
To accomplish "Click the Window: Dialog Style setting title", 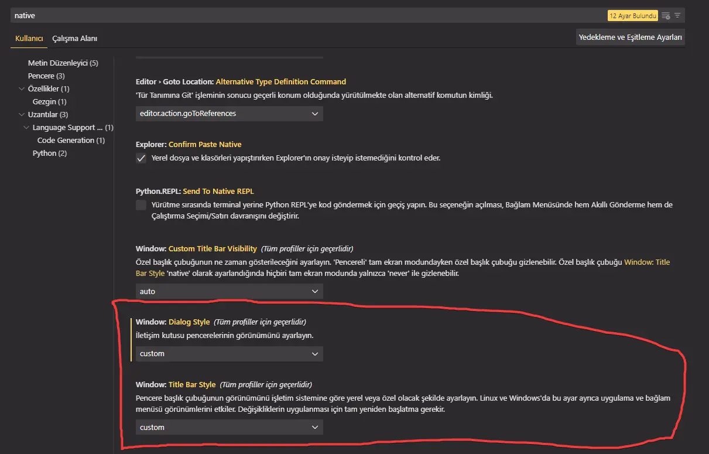I will [x=173, y=322].
